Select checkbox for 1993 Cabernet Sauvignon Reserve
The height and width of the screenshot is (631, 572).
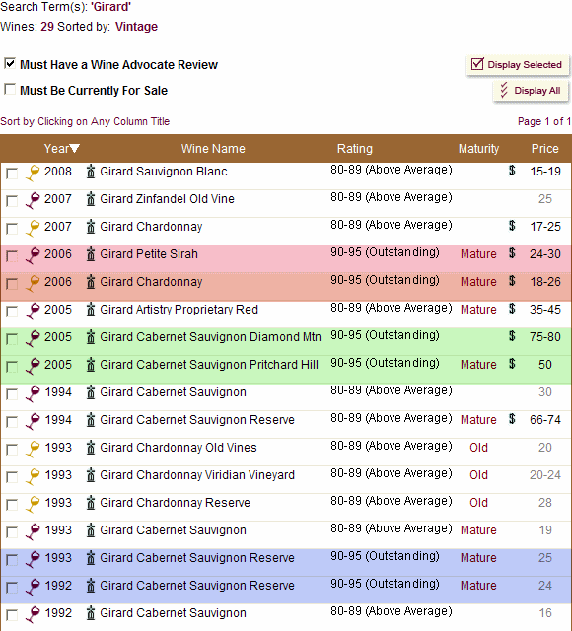12,560
